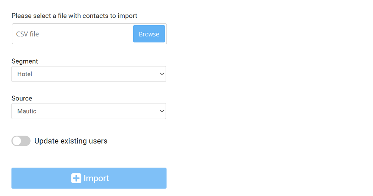Open the Source dropdown showing Mautic
Screen dimensions: 373x196
pyautogui.click(x=89, y=111)
